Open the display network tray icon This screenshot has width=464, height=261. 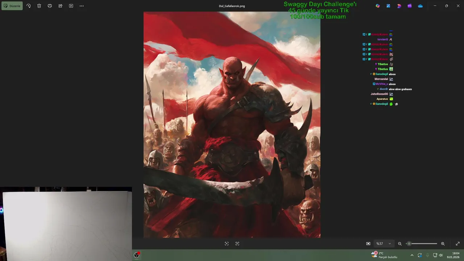click(435, 255)
